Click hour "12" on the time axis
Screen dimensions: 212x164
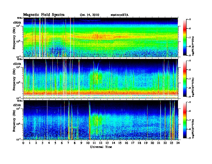pos(101,143)
